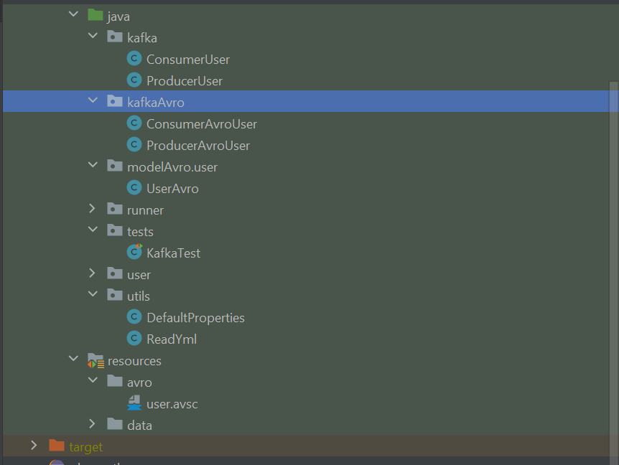Open the ReadYml class

(x=172, y=339)
